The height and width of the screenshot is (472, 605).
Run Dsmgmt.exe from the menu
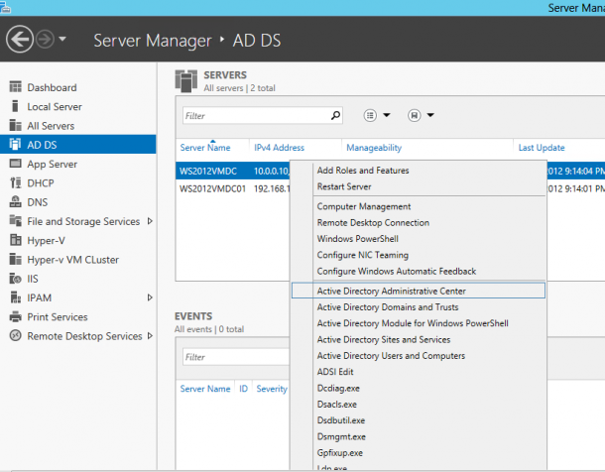point(419,436)
